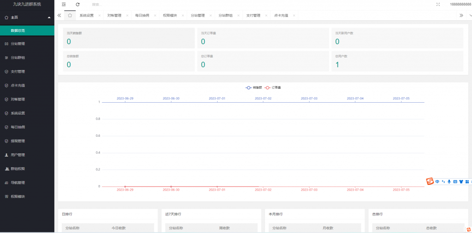Screen dimensions: 472x233
Task: Open the 18888888888 user account menu
Action: (x=460, y=5)
